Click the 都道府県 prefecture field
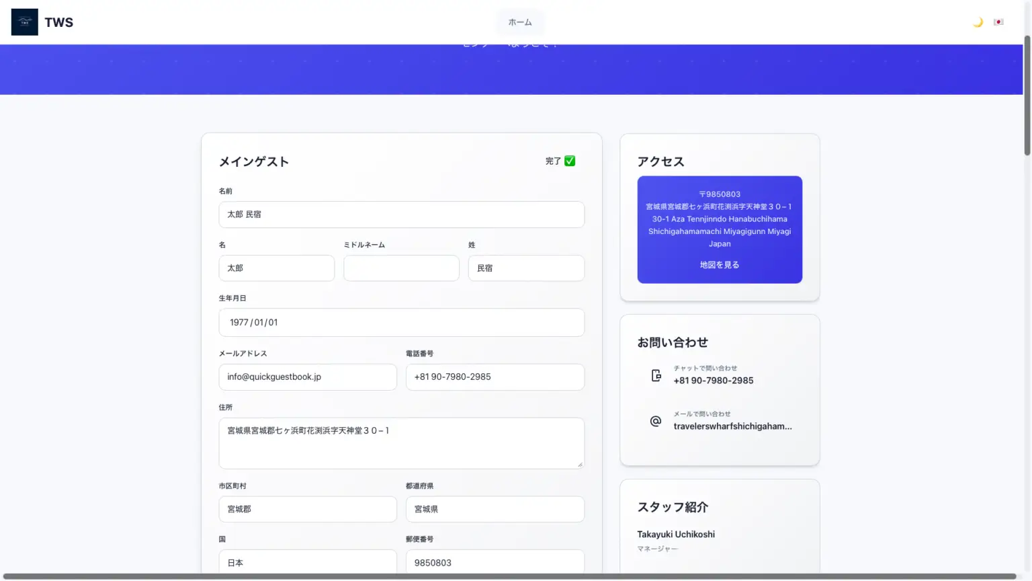 click(494, 509)
